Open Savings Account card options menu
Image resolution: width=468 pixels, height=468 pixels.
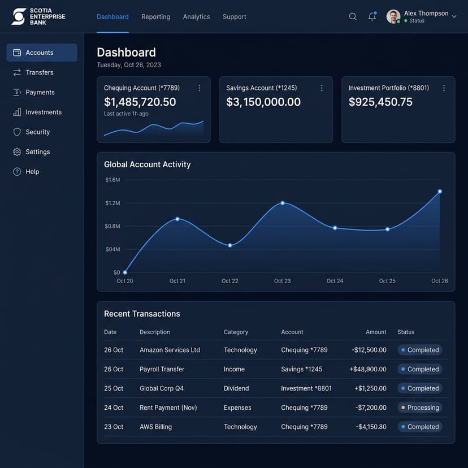coord(322,88)
